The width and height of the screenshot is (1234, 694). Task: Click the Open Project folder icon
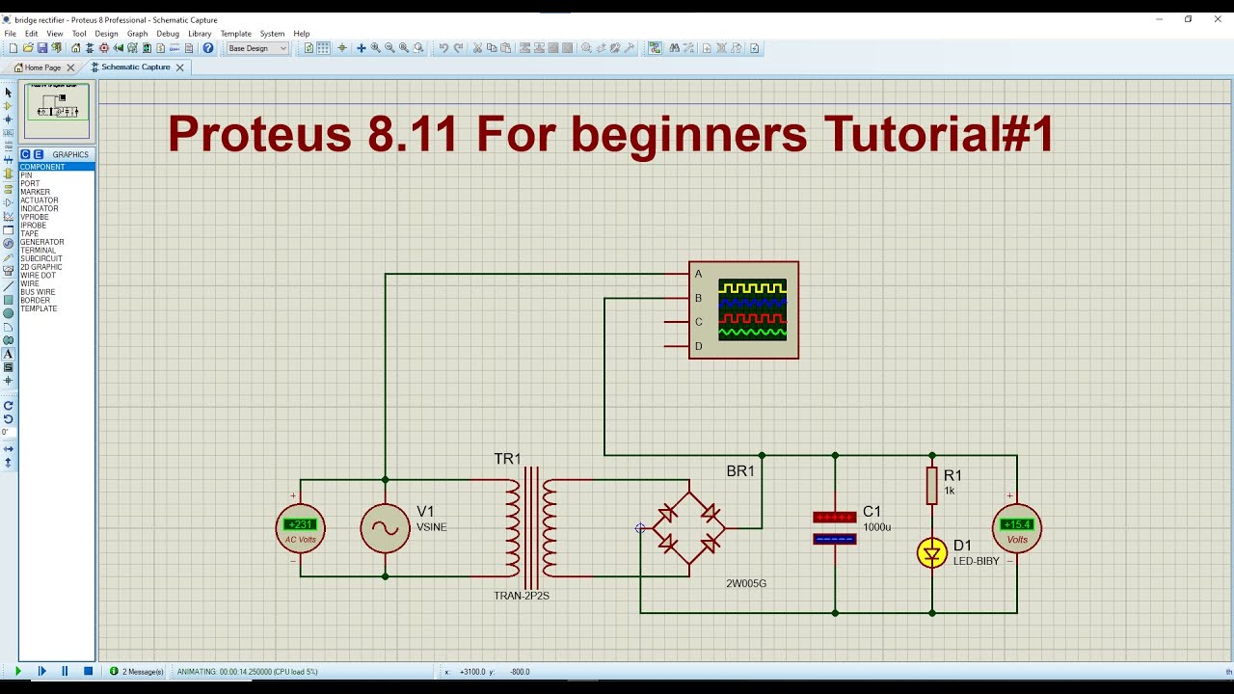click(27, 48)
